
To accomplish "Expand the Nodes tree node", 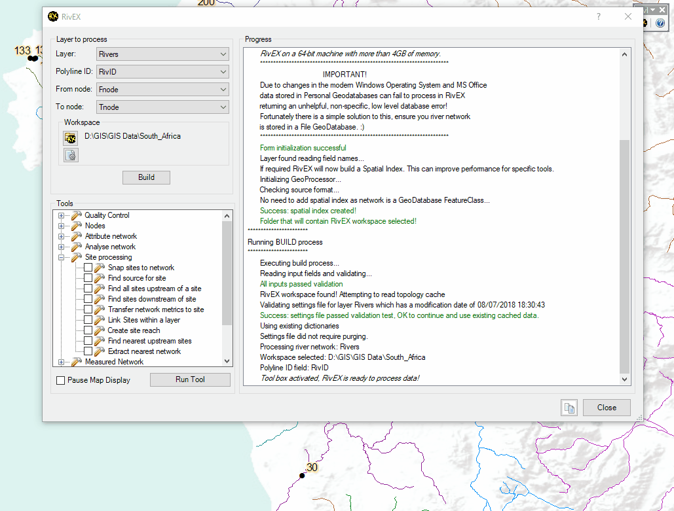I will pyautogui.click(x=61, y=226).
